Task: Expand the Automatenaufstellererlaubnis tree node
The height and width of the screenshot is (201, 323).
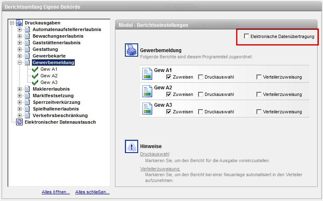Action: point(19,29)
